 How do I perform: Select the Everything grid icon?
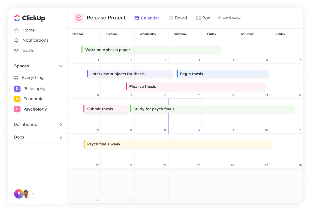[16, 78]
